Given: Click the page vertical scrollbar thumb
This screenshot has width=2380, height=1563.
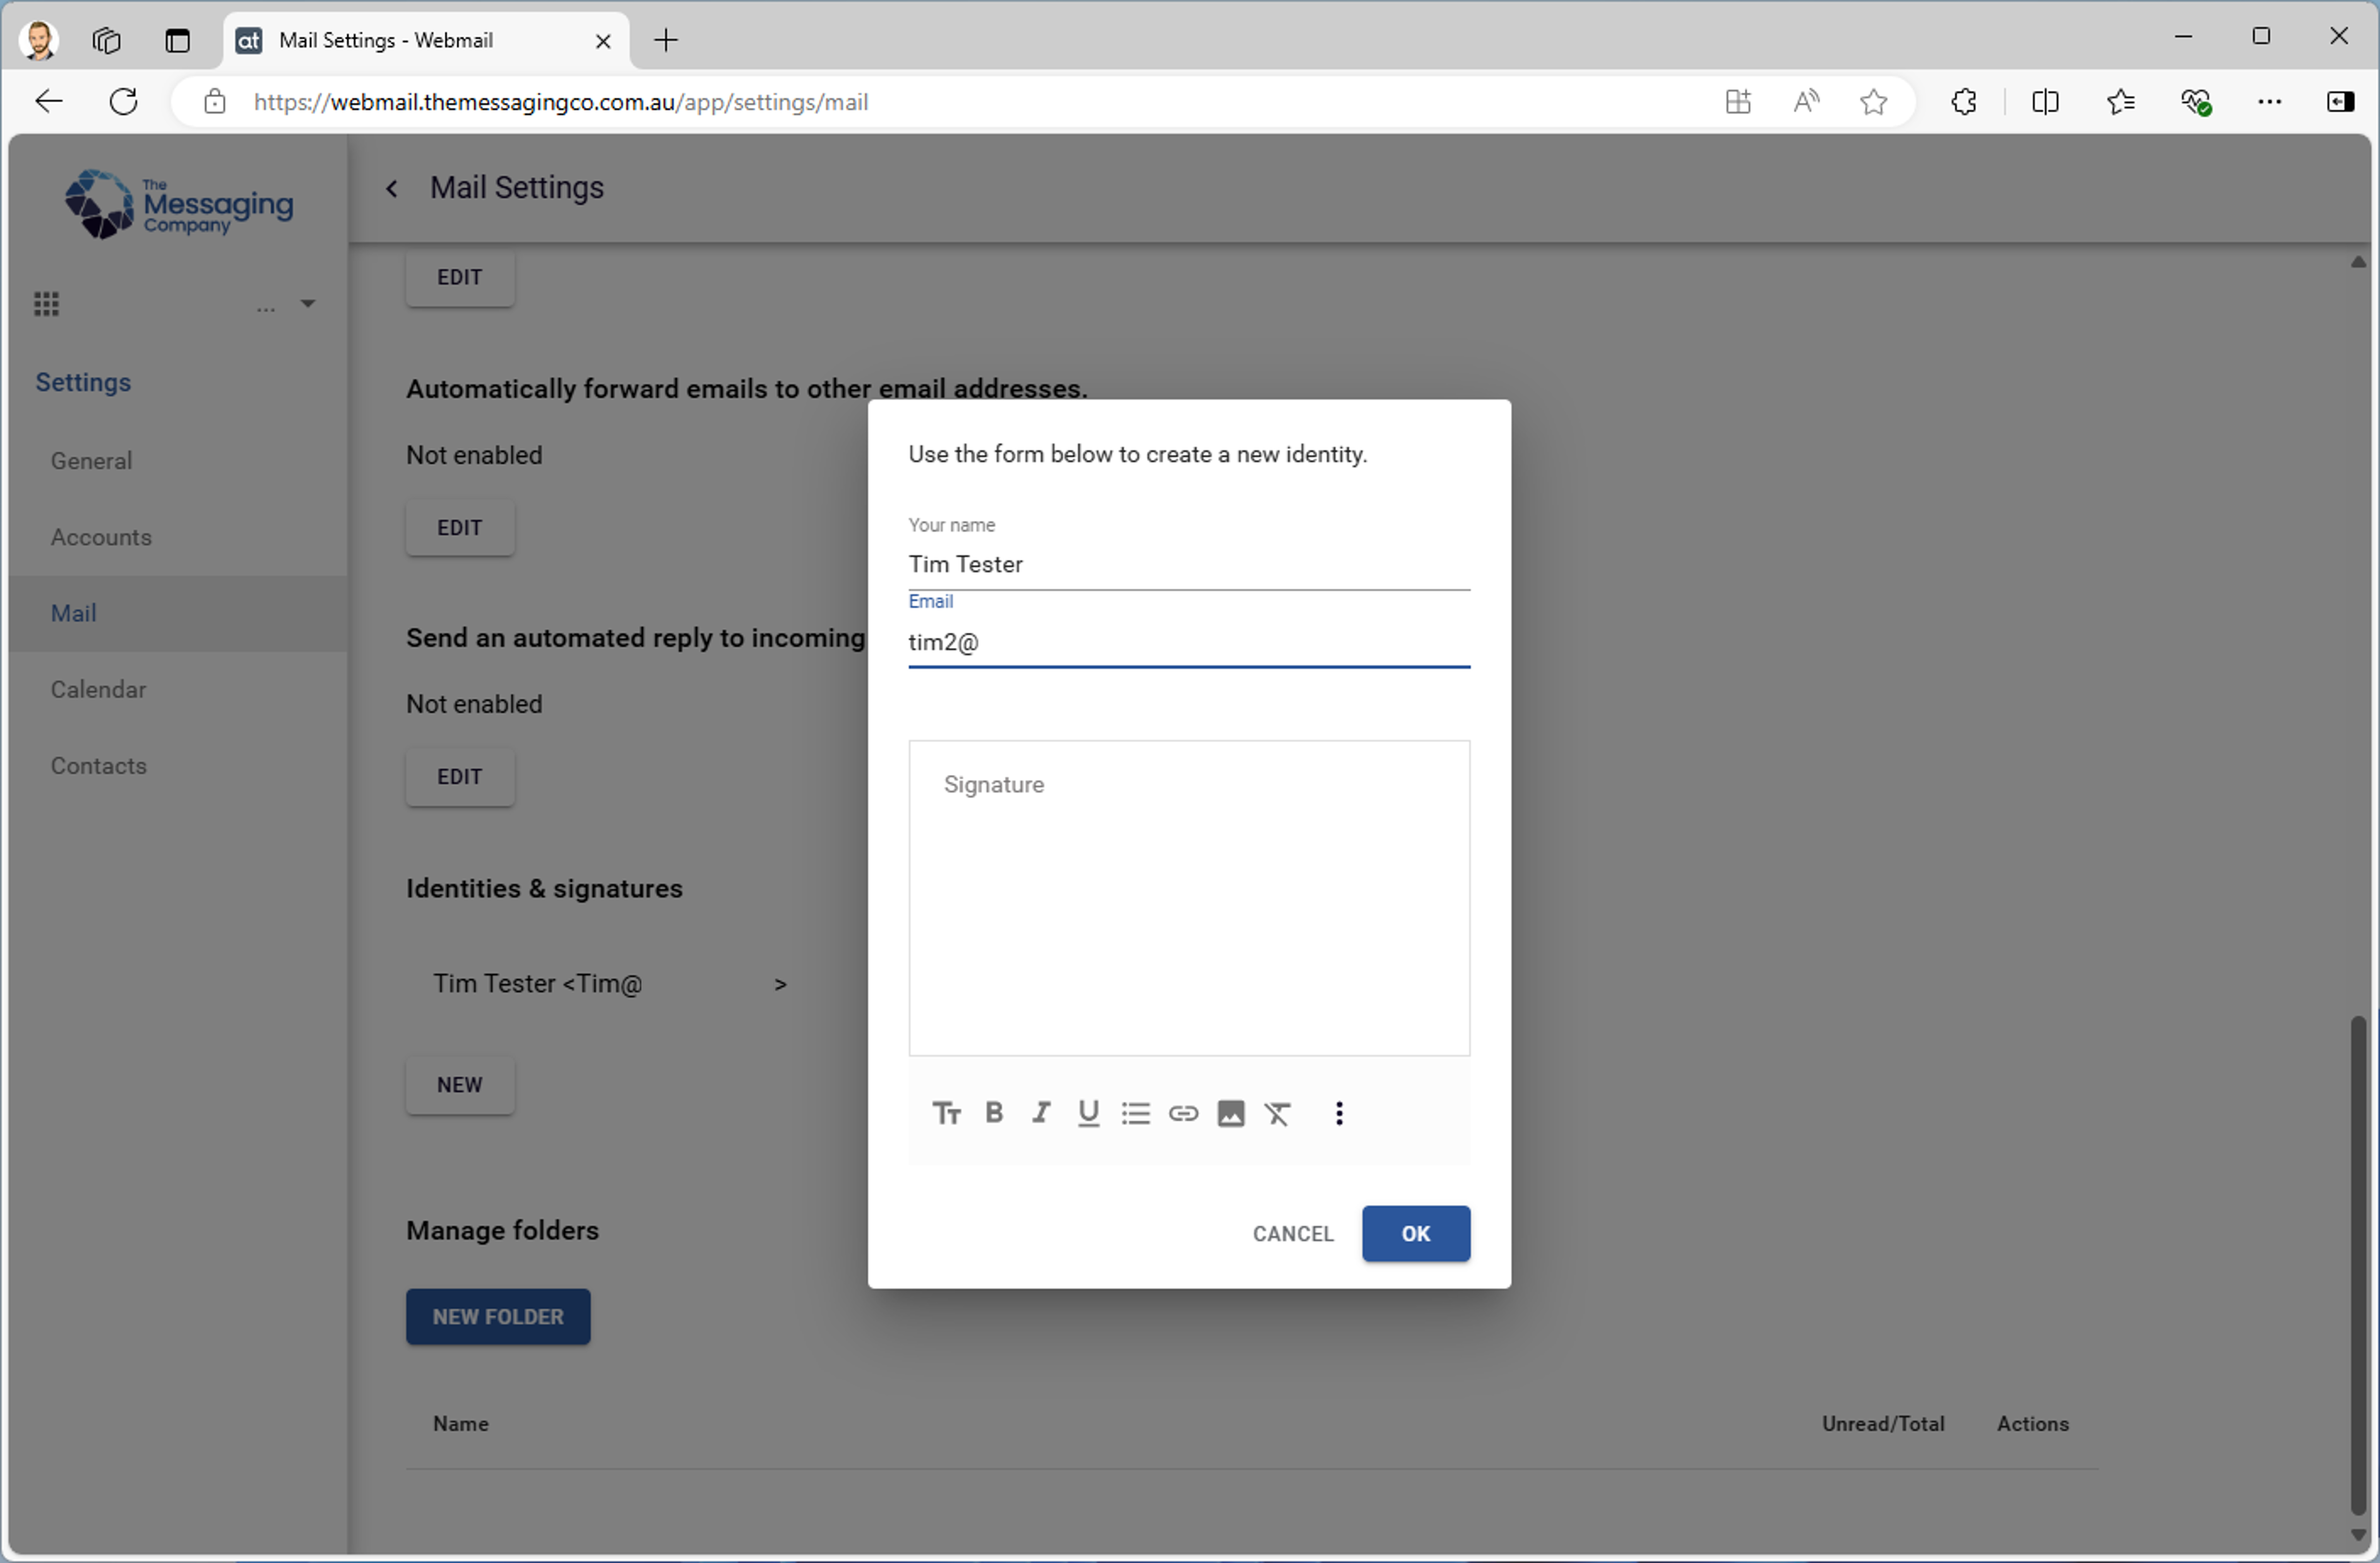Looking at the screenshot, I should tap(2358, 1266).
